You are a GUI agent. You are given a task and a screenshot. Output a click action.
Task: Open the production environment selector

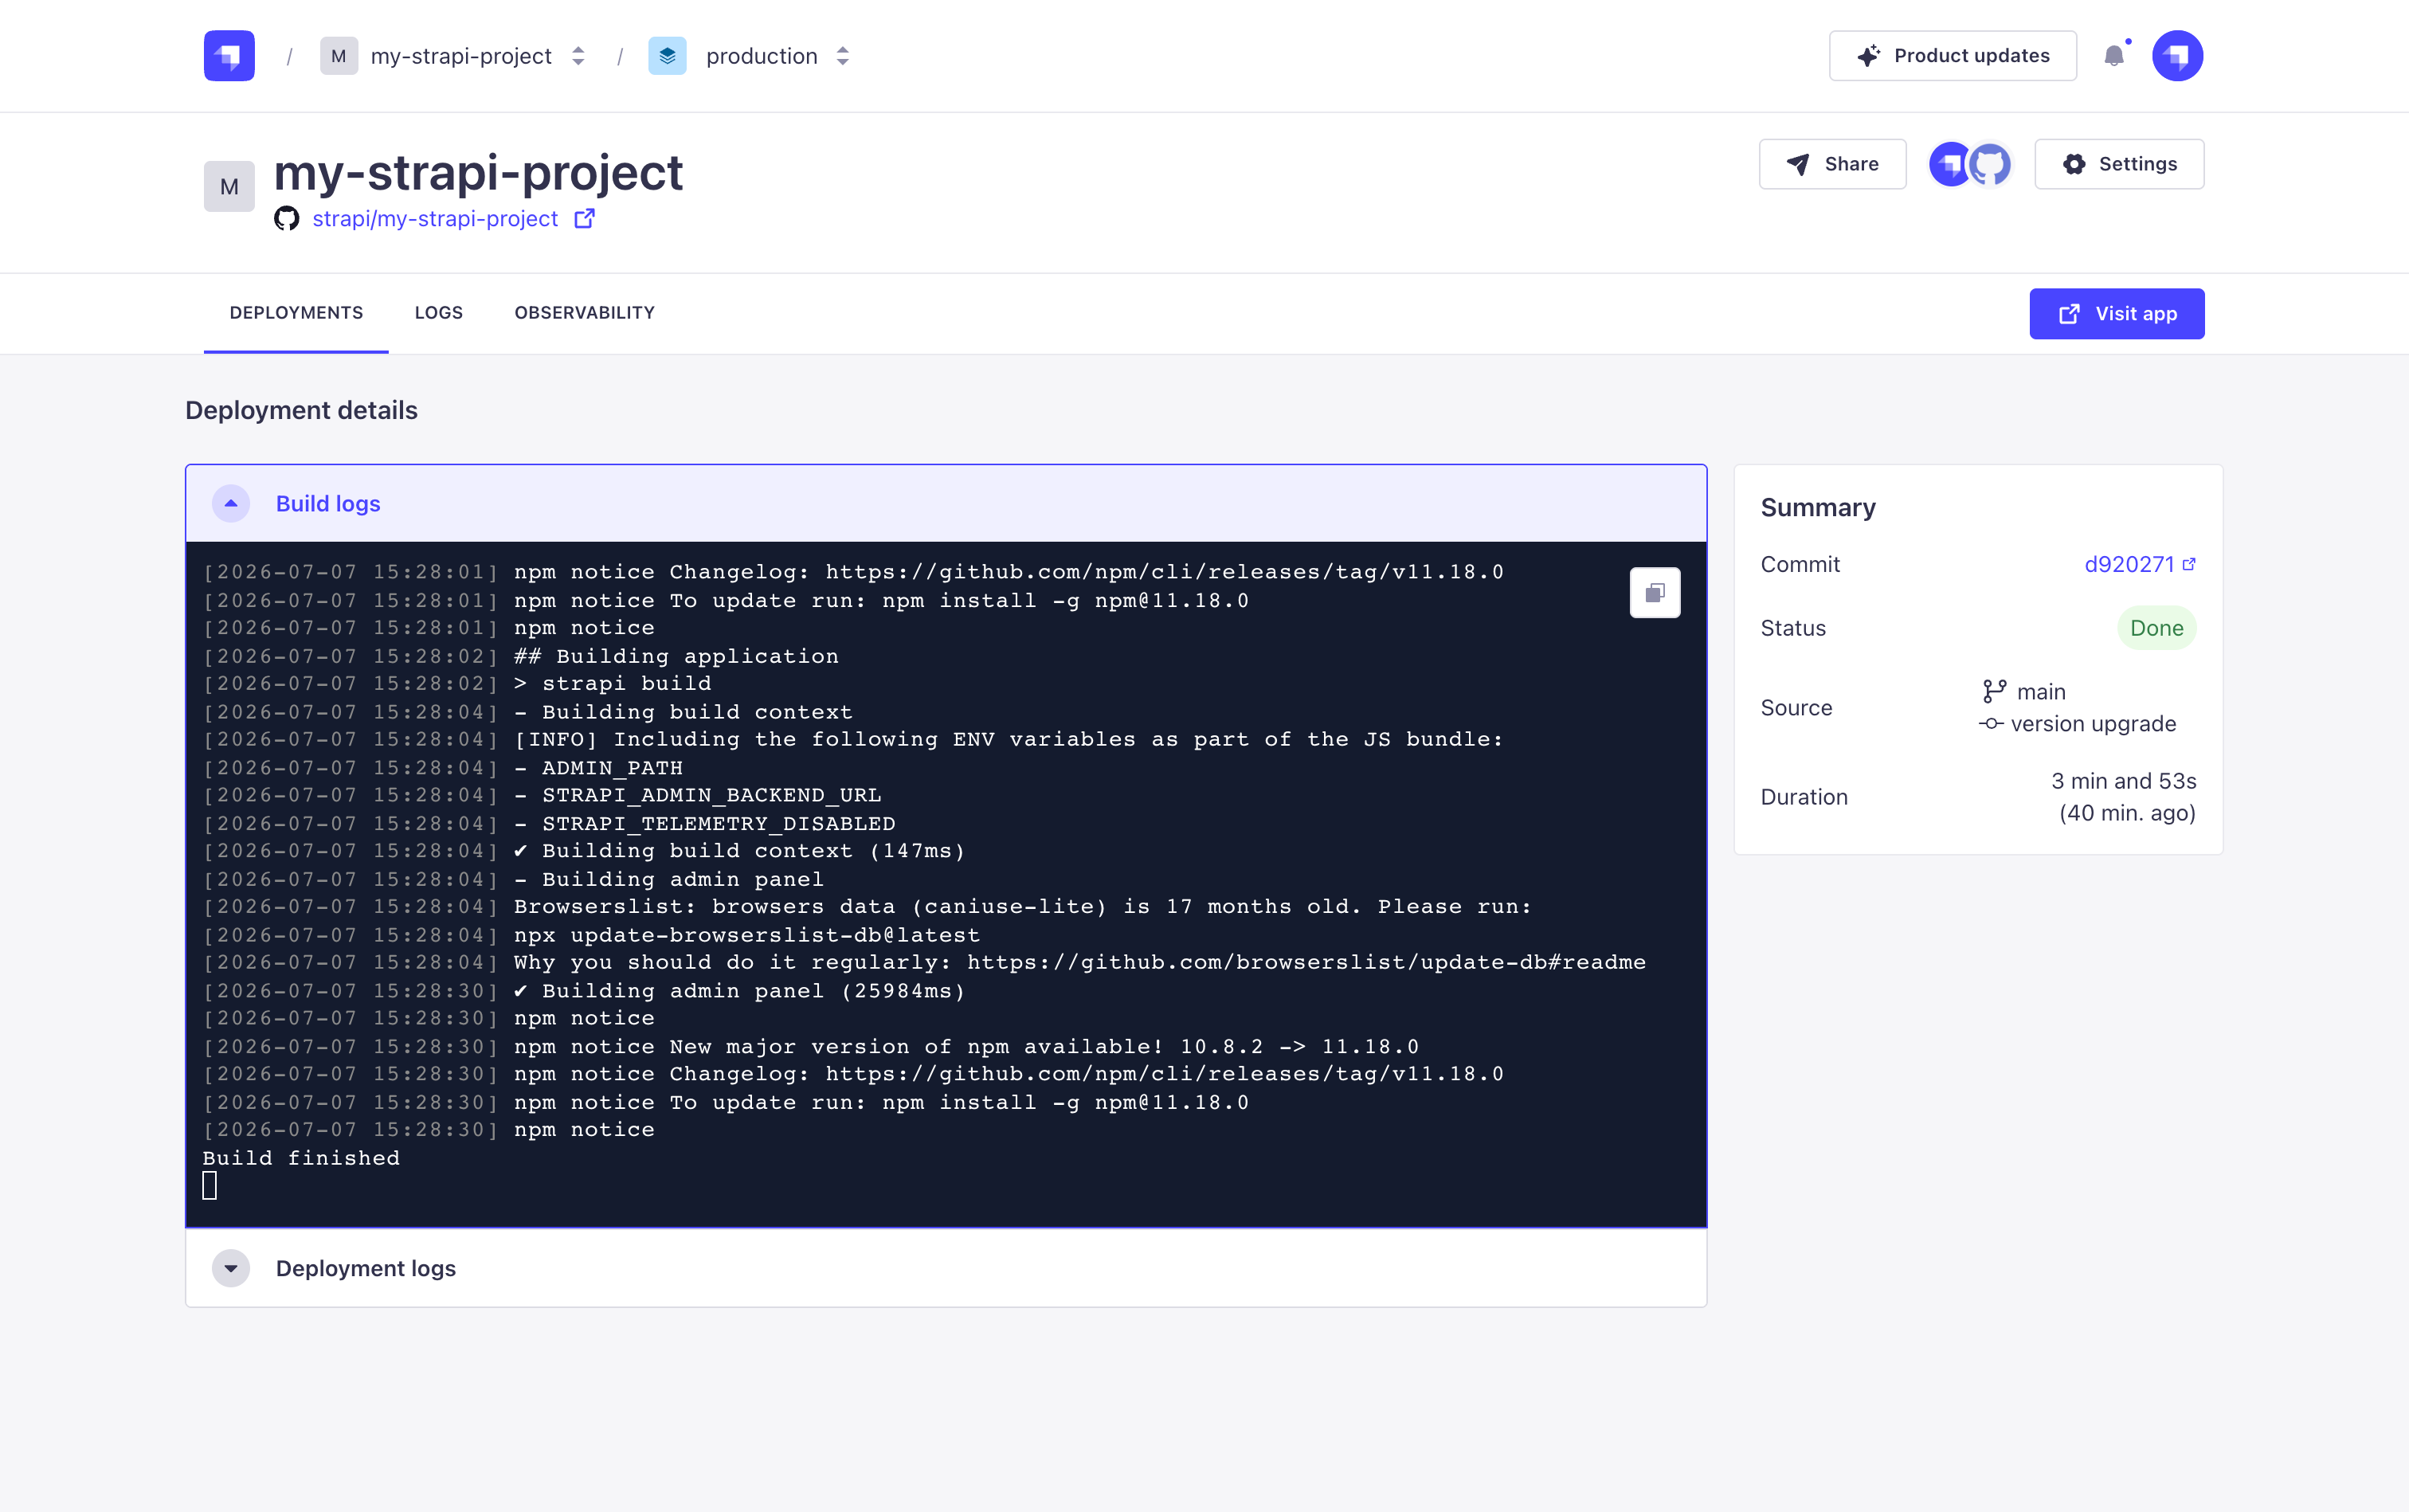(x=842, y=56)
